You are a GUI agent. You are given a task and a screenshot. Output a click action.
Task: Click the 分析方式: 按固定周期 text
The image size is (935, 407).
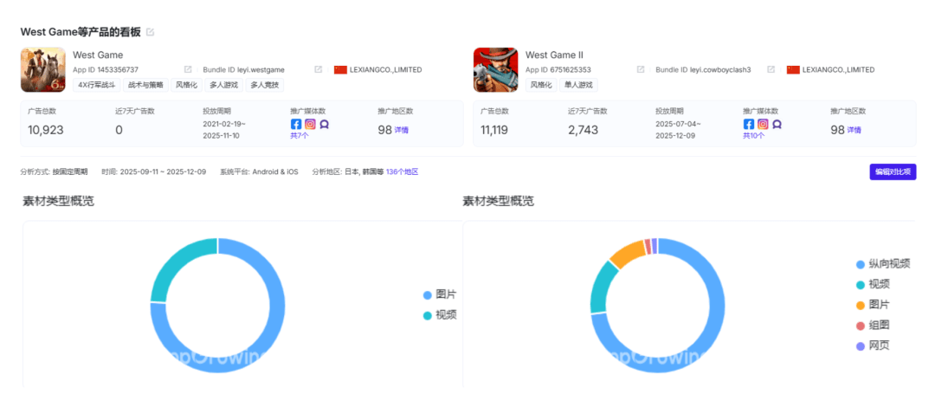[54, 171]
